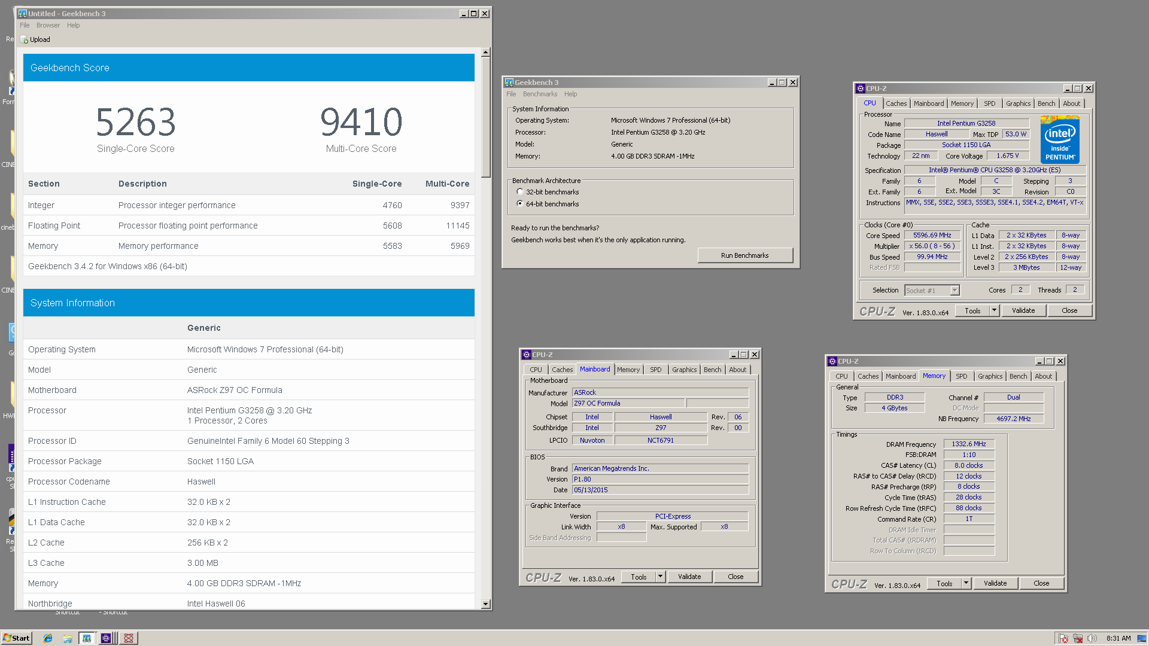Switch to CPU tab in Memory CPU-Z window

tap(841, 376)
